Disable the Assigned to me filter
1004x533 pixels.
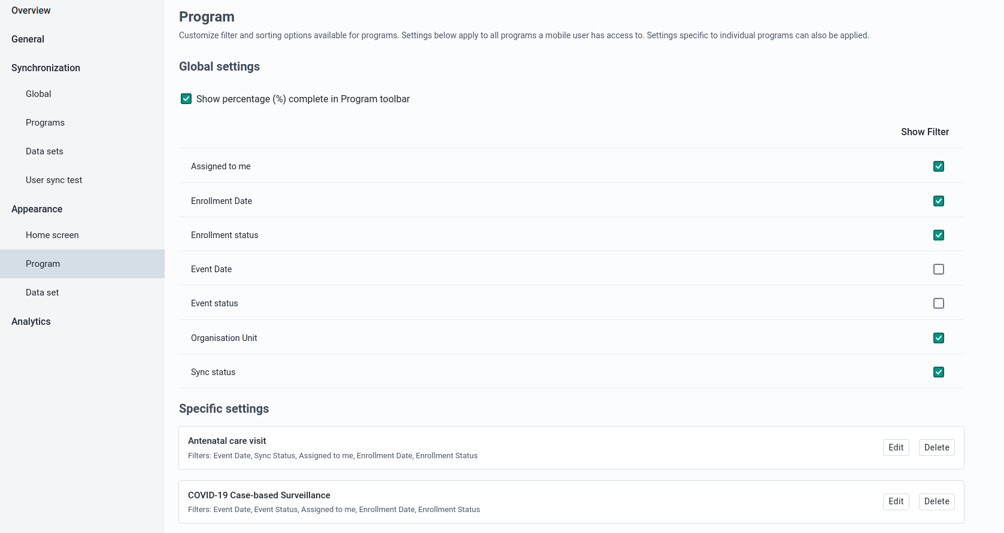point(938,166)
